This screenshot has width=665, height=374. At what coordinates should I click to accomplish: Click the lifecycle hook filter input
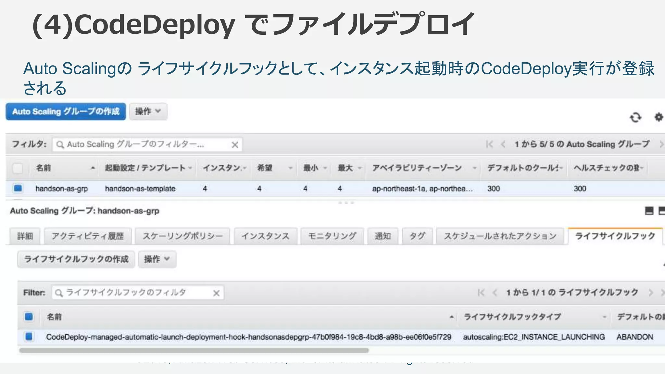click(x=138, y=293)
